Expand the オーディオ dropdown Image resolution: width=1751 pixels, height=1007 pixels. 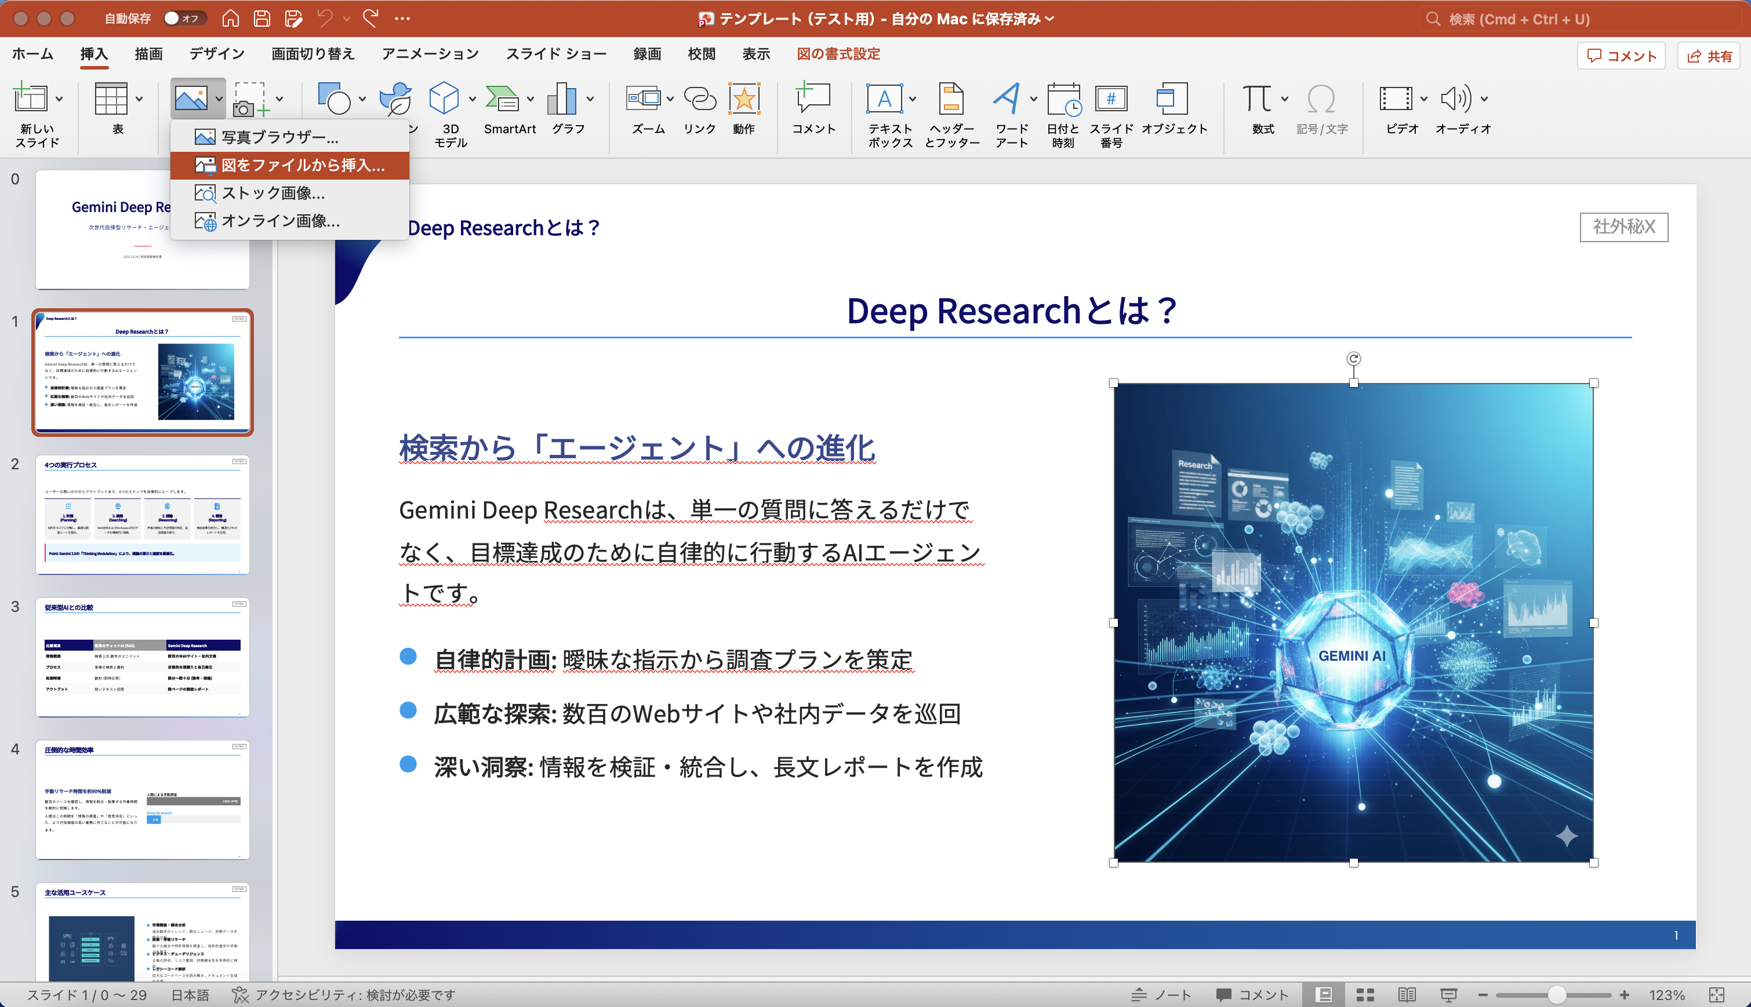(x=1483, y=99)
